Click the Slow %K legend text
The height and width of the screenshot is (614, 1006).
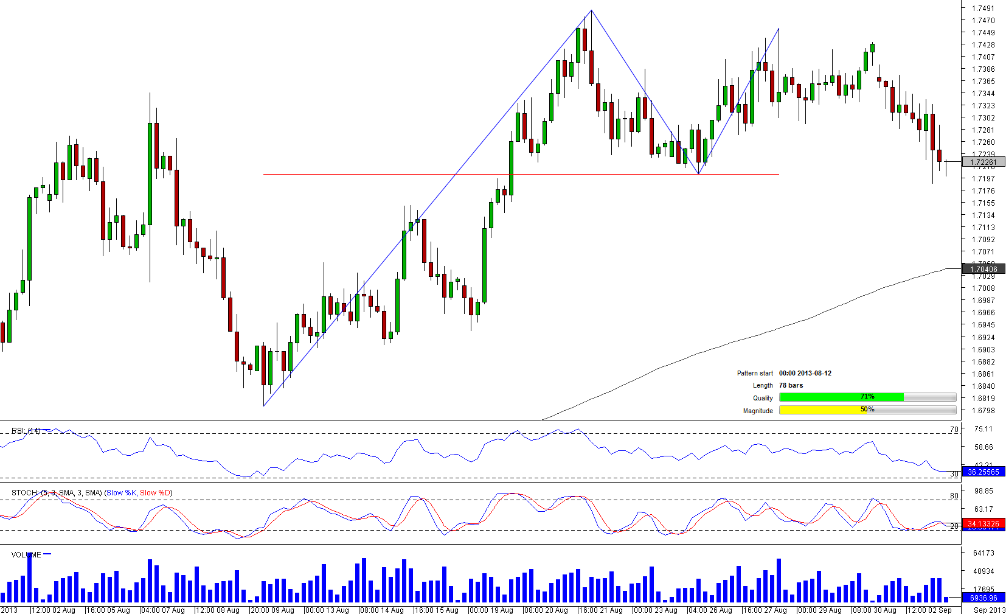(x=121, y=493)
